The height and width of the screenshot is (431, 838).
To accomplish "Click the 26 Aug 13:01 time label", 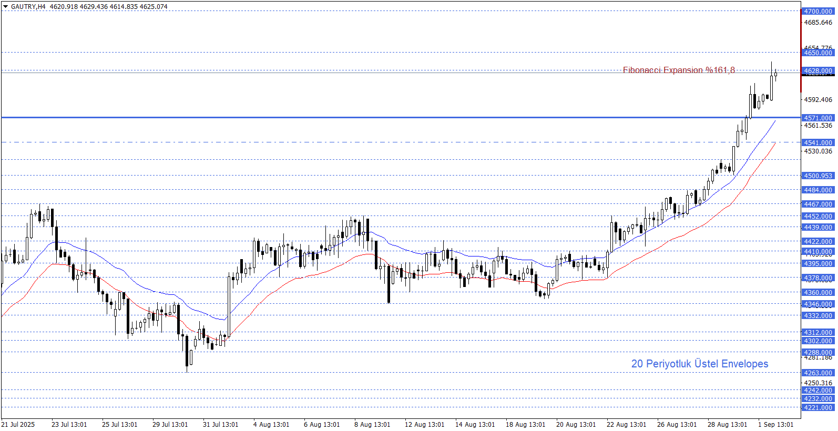I will coord(677,425).
